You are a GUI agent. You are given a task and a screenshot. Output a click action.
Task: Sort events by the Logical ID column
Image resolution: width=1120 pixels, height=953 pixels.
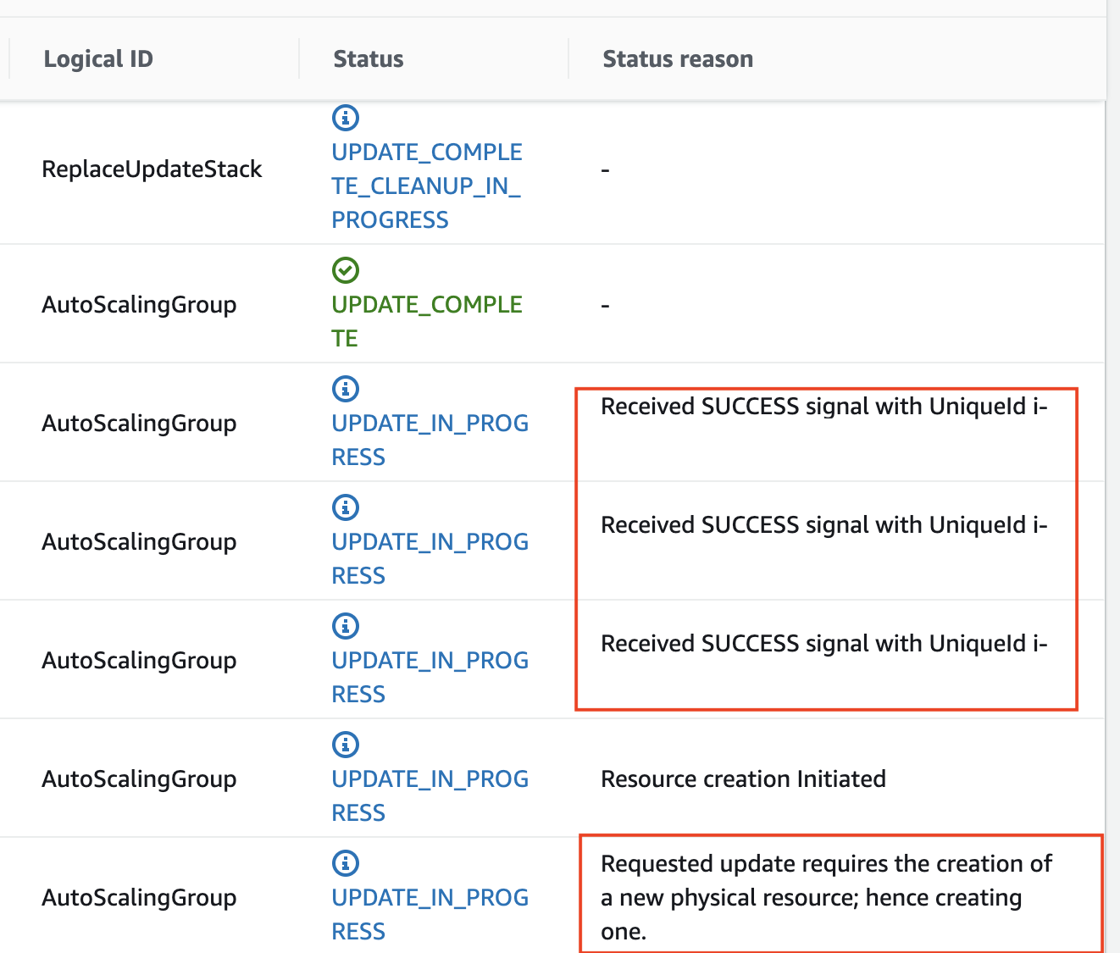[98, 58]
